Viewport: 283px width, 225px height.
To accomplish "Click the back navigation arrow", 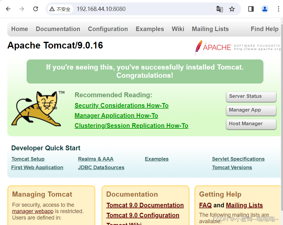I will (8, 9).
